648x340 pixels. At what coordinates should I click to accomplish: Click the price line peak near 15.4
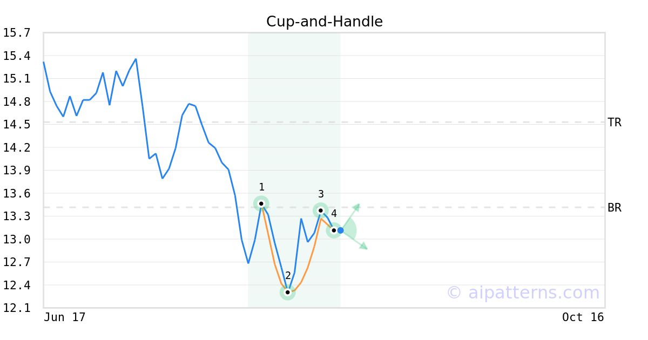[x=136, y=59]
